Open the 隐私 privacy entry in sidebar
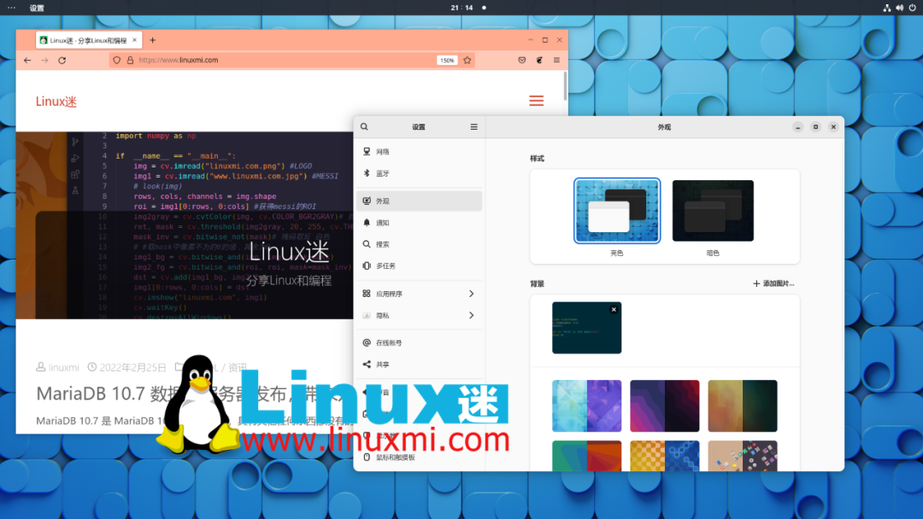Screen dimensions: 923x519 click(419, 316)
